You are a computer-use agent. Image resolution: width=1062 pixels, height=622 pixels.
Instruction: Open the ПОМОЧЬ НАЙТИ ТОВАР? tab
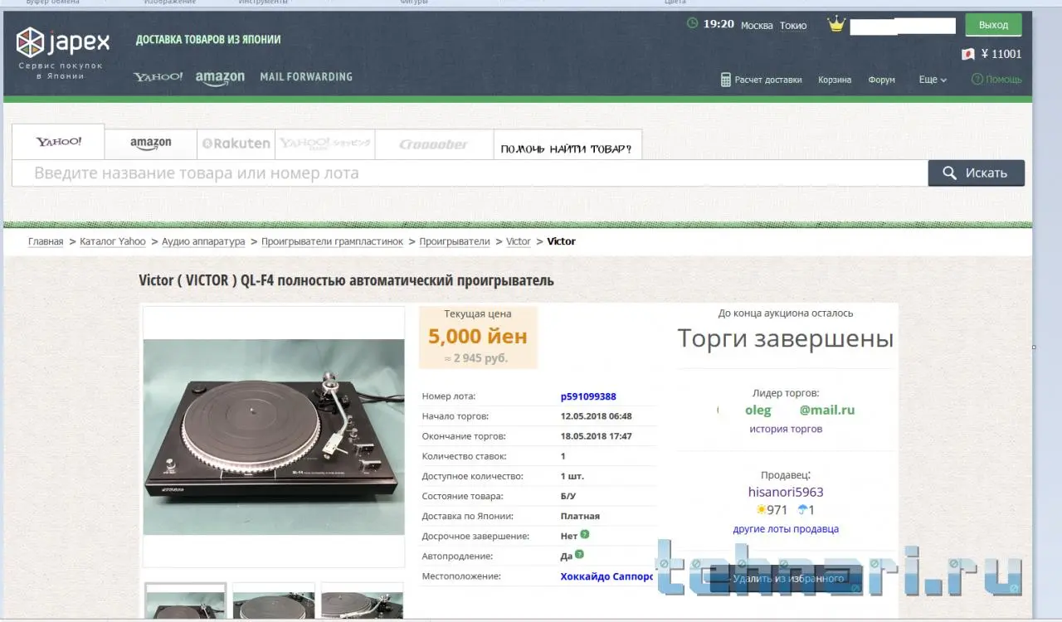tap(568, 144)
